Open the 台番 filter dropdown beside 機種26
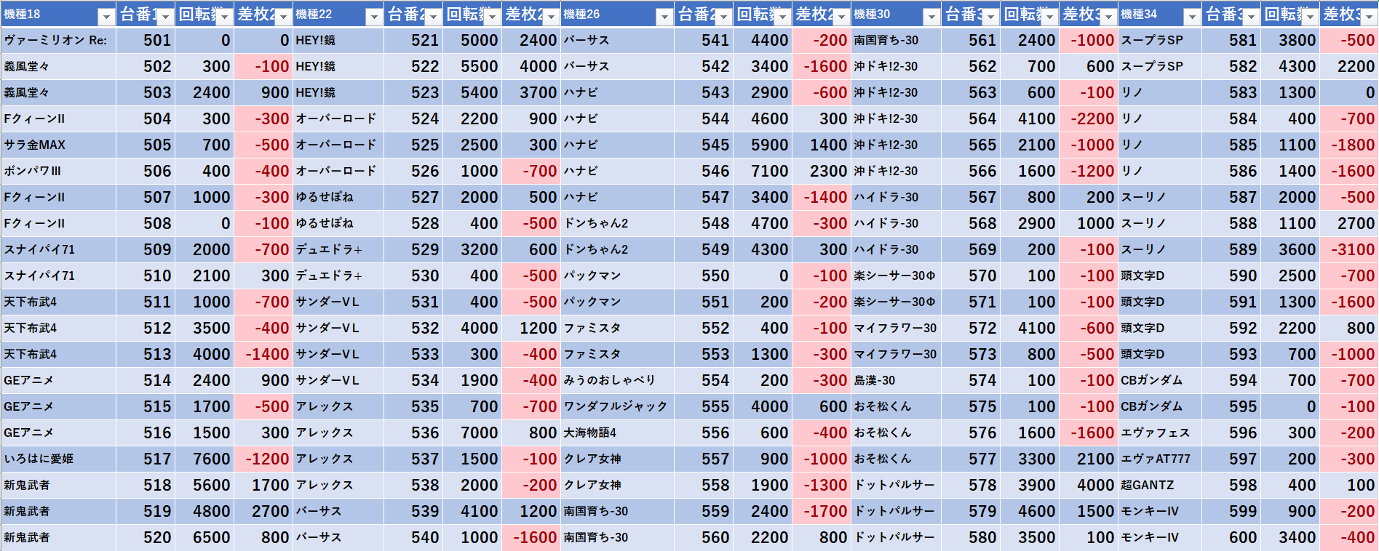This screenshot has width=1379, height=551. tap(724, 17)
